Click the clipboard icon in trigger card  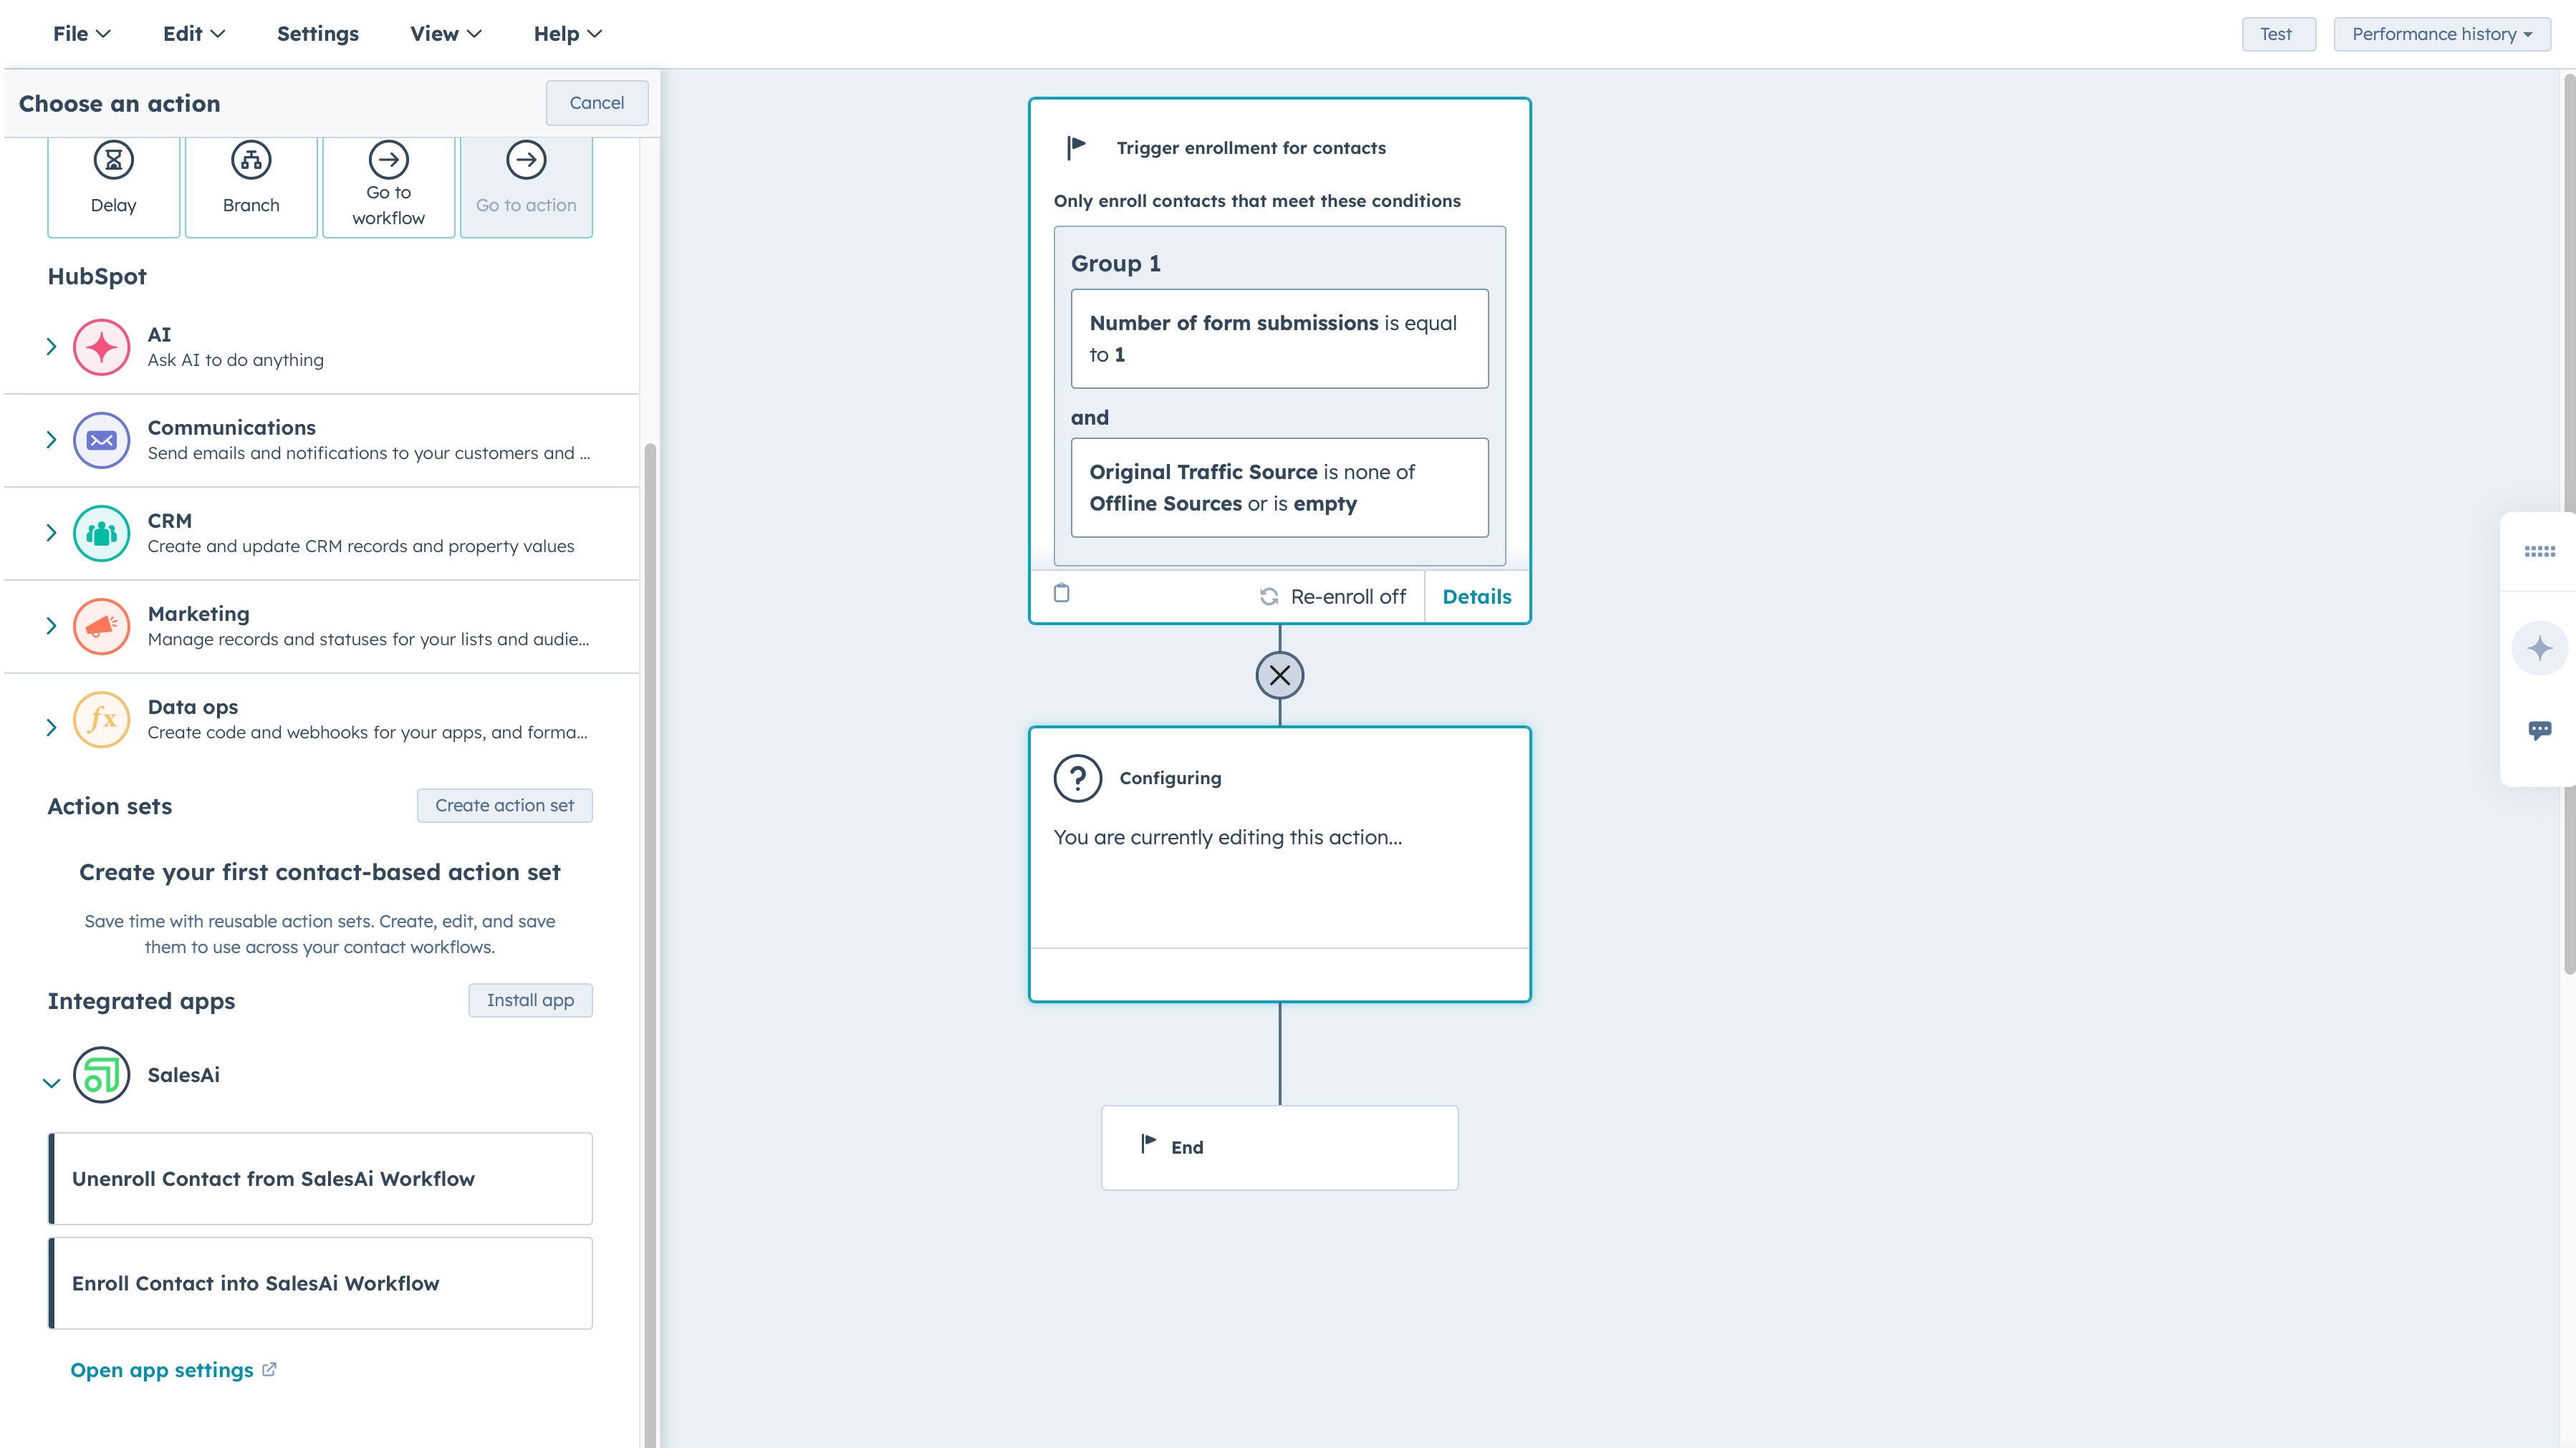tap(1062, 594)
